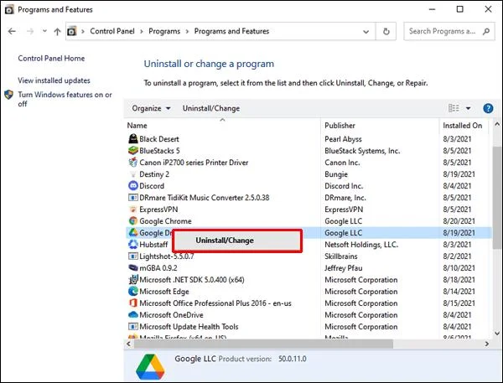This screenshot has width=503, height=383.
Task: Select the BlueStacks 5 icon
Action: click(x=132, y=151)
